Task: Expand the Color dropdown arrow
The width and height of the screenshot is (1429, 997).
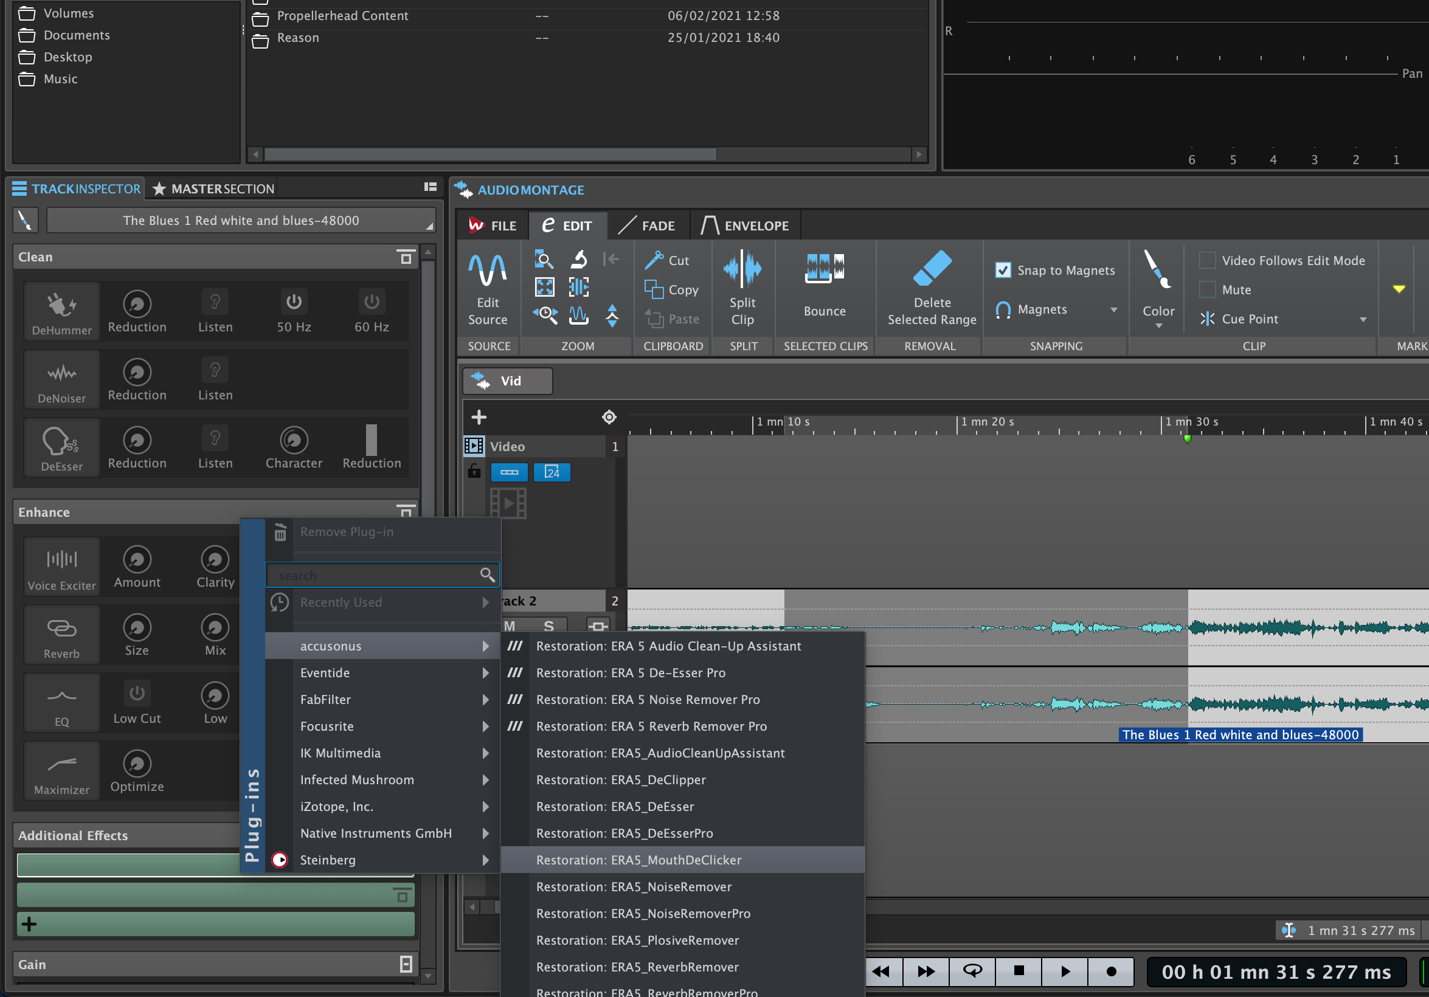Action: [x=1158, y=325]
